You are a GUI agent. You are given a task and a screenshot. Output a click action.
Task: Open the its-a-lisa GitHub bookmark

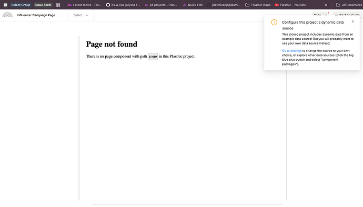pyautogui.click(x=123, y=5)
